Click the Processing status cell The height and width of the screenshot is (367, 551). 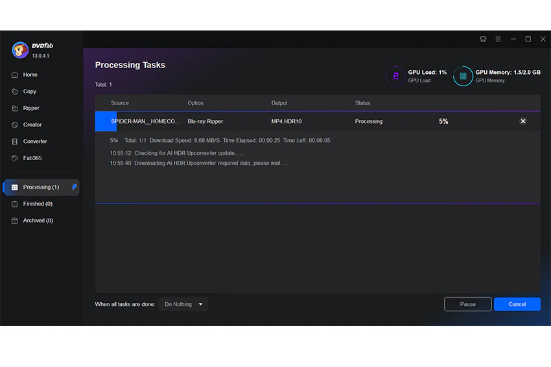369,121
